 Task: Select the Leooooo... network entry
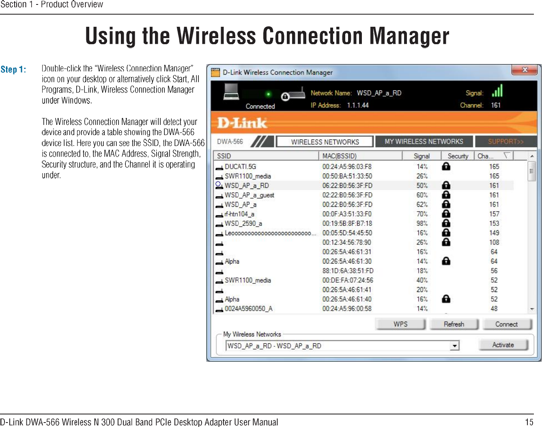point(364,233)
